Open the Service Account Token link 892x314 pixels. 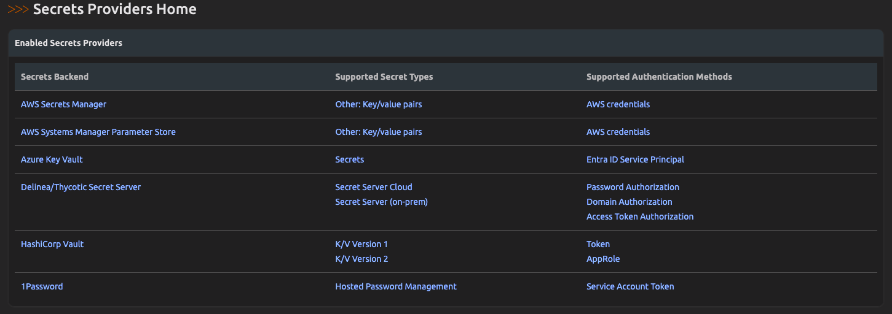point(630,286)
